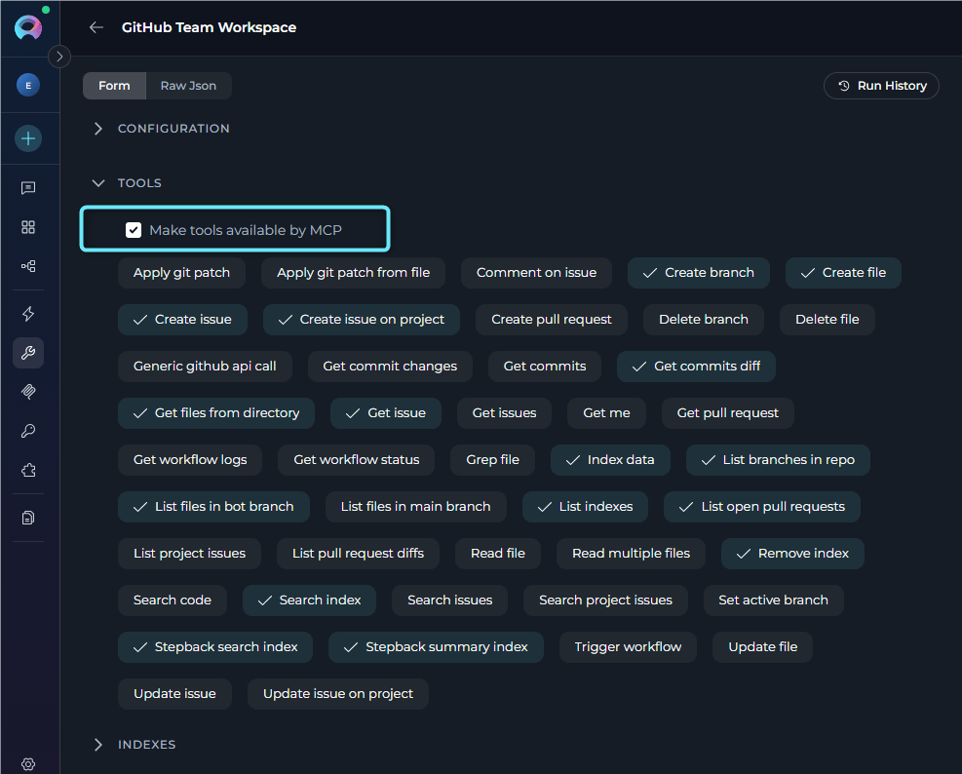Deselect the Remove index tool

tap(792, 554)
